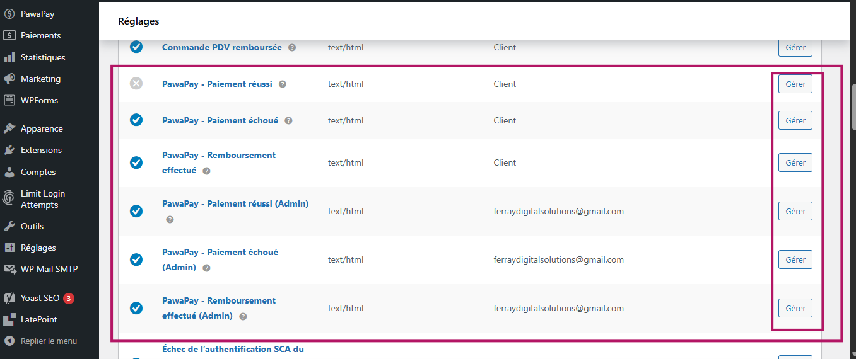856x359 pixels.
Task: Enable disabled PawaPay - Paiement réussi email
Action: coord(136,83)
